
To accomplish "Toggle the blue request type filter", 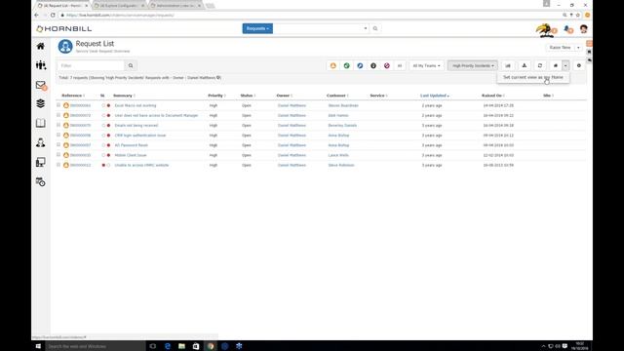I will (x=360, y=65).
